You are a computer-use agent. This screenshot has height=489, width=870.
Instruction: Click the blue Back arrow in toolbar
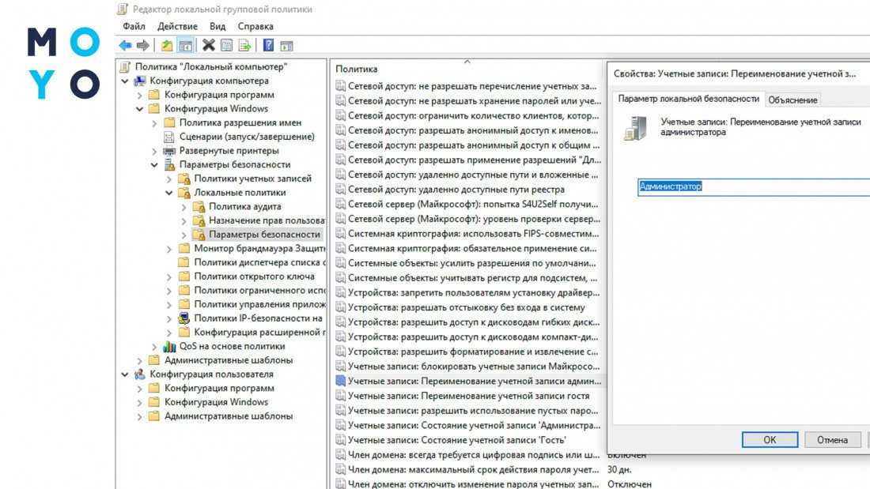pyautogui.click(x=126, y=46)
